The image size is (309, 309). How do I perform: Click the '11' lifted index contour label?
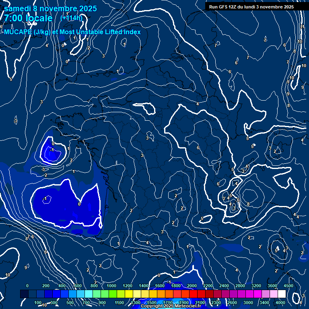tap(302, 27)
